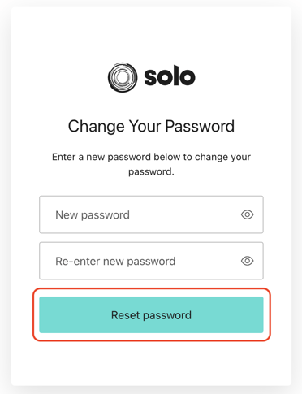Click the Solo spiral logo icon
Screen dimensions: 302x394
[123, 77]
